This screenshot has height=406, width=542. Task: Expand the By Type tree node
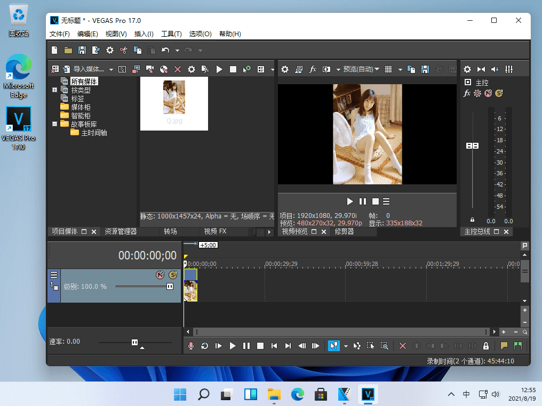(x=54, y=90)
